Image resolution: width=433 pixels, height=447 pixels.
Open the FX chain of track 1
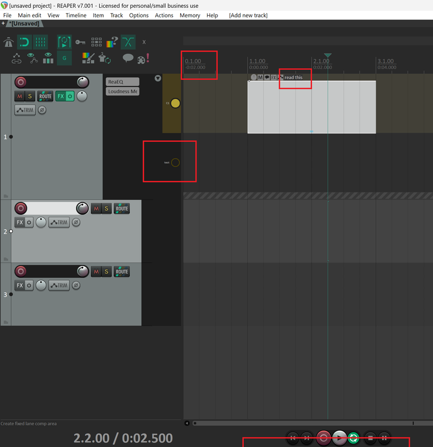click(61, 96)
